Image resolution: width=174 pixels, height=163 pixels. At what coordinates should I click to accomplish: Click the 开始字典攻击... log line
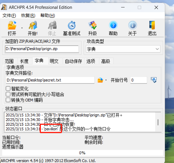pyautogui.click(x=40, y=120)
